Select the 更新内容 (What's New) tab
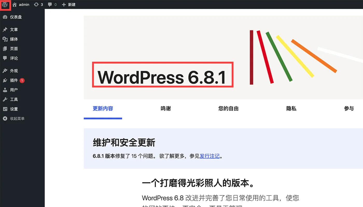Viewport: 363px width, 207px height. tap(103, 108)
